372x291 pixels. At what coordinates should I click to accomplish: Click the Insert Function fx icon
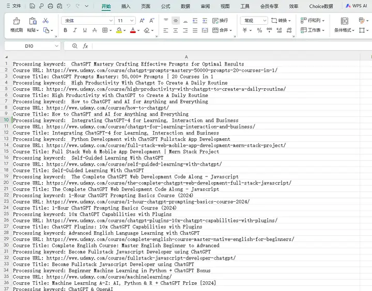click(x=85, y=46)
